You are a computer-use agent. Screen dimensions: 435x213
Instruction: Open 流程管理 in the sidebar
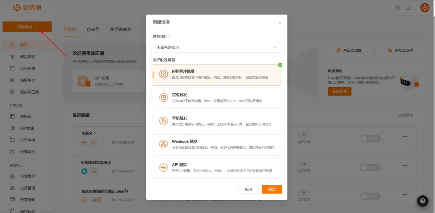point(28,57)
